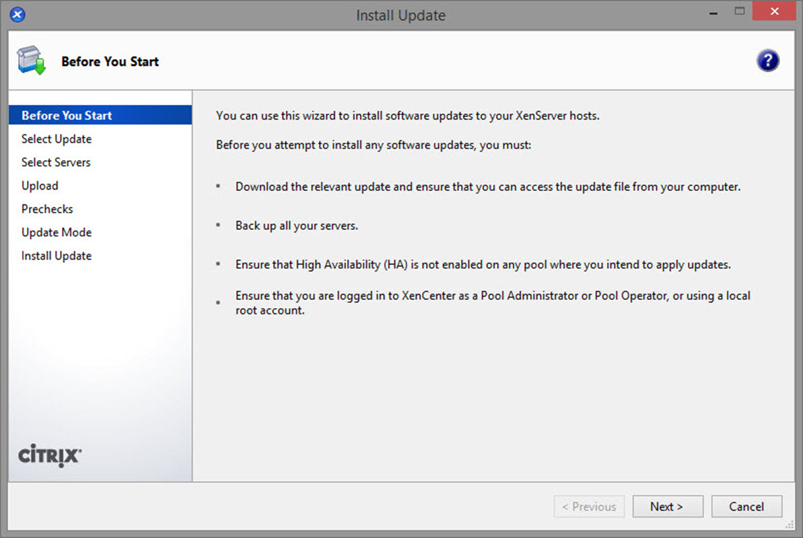The image size is (803, 538).
Task: Click the Next > button
Action: pyautogui.click(x=668, y=506)
